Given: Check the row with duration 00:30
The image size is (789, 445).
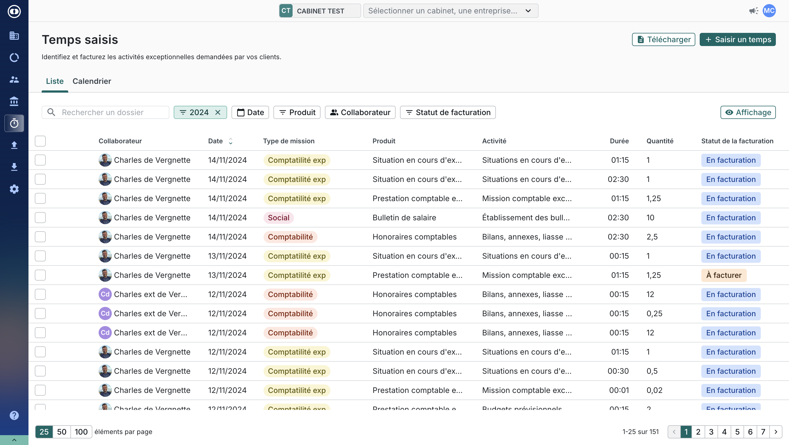Looking at the screenshot, I should pos(40,371).
